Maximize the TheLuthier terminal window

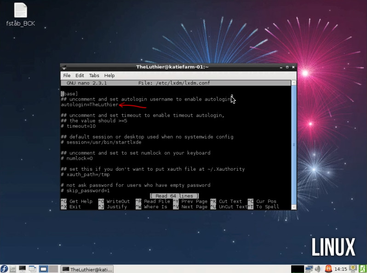point(287,67)
